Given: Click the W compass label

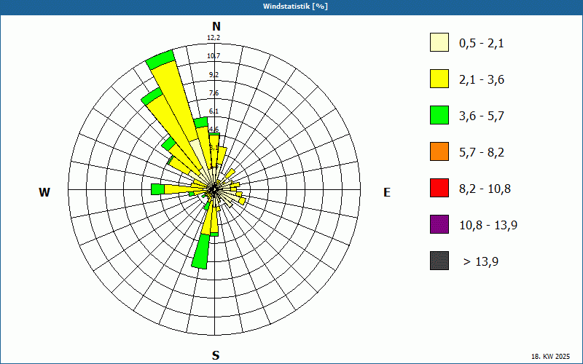Looking at the screenshot, I should (44, 192).
